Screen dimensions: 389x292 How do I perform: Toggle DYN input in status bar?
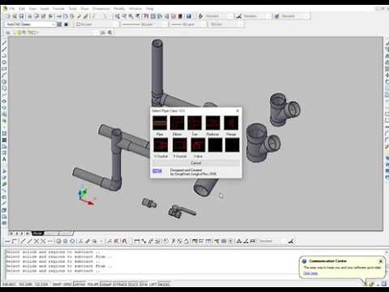point(143,284)
